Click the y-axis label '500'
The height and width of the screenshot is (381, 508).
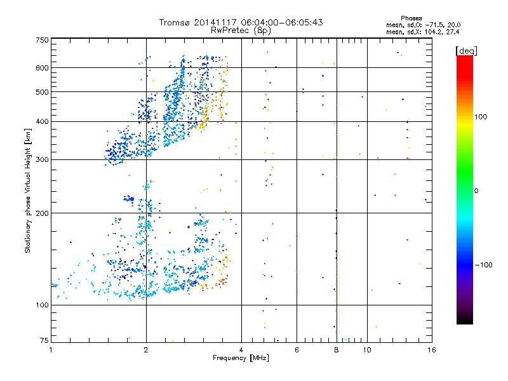[42, 92]
